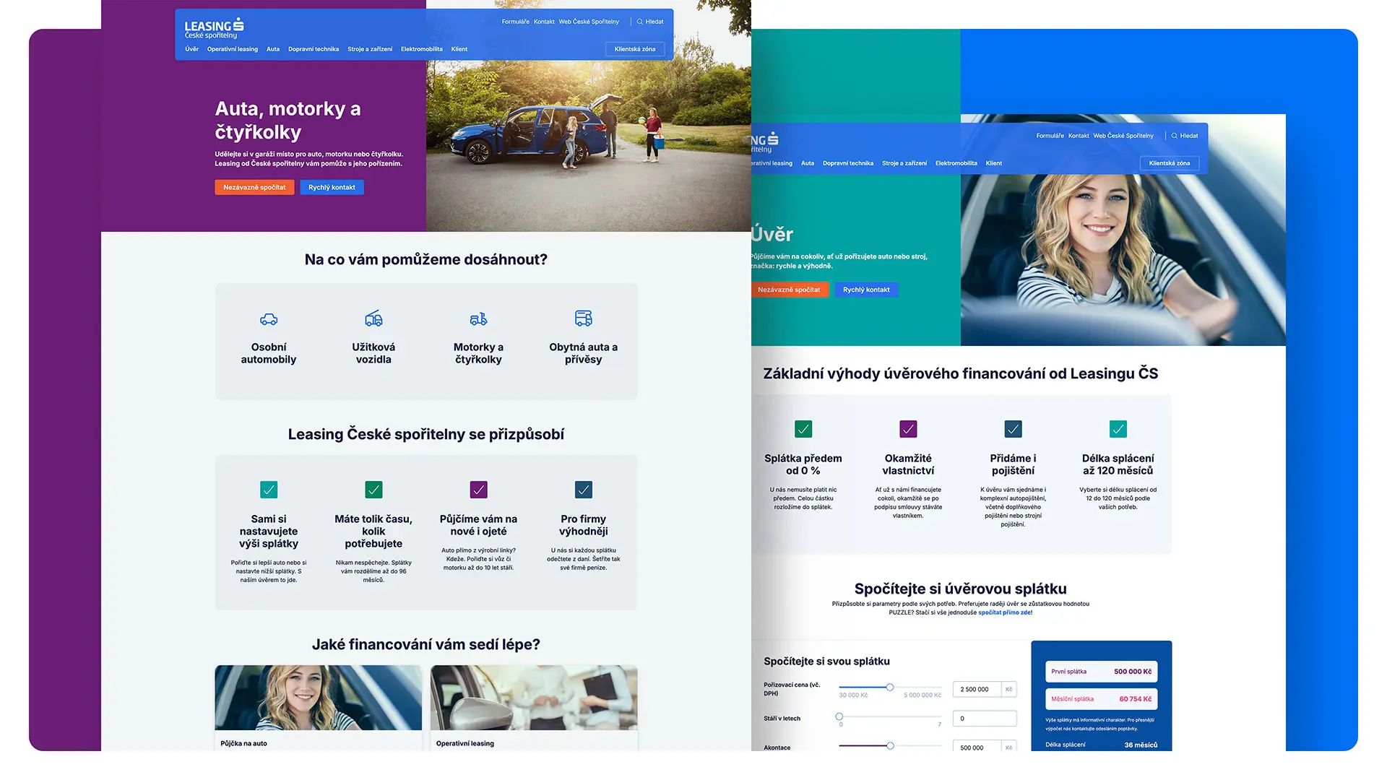Screen dimensions: 1387x780
Task: Open the Klientská zóna
Action: (635, 48)
